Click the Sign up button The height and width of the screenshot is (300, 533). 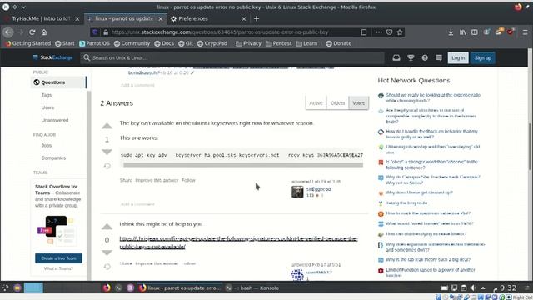[483, 57]
